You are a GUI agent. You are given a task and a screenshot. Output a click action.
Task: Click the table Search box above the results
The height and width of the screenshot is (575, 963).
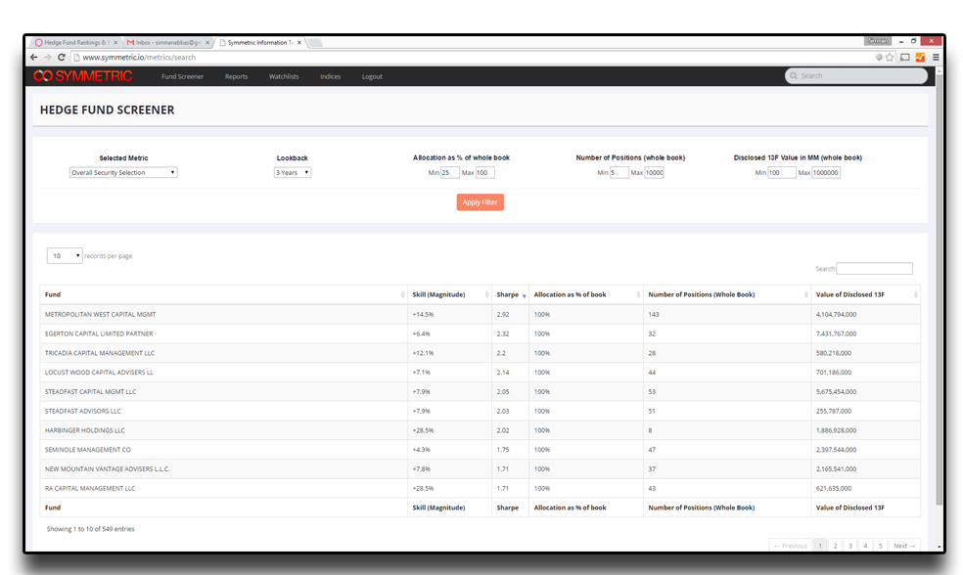point(875,268)
